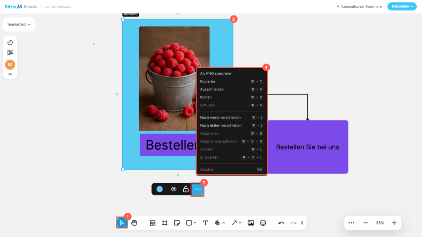The height and width of the screenshot is (237, 422).
Task: Zoom out with the minus button
Action: coord(366,223)
